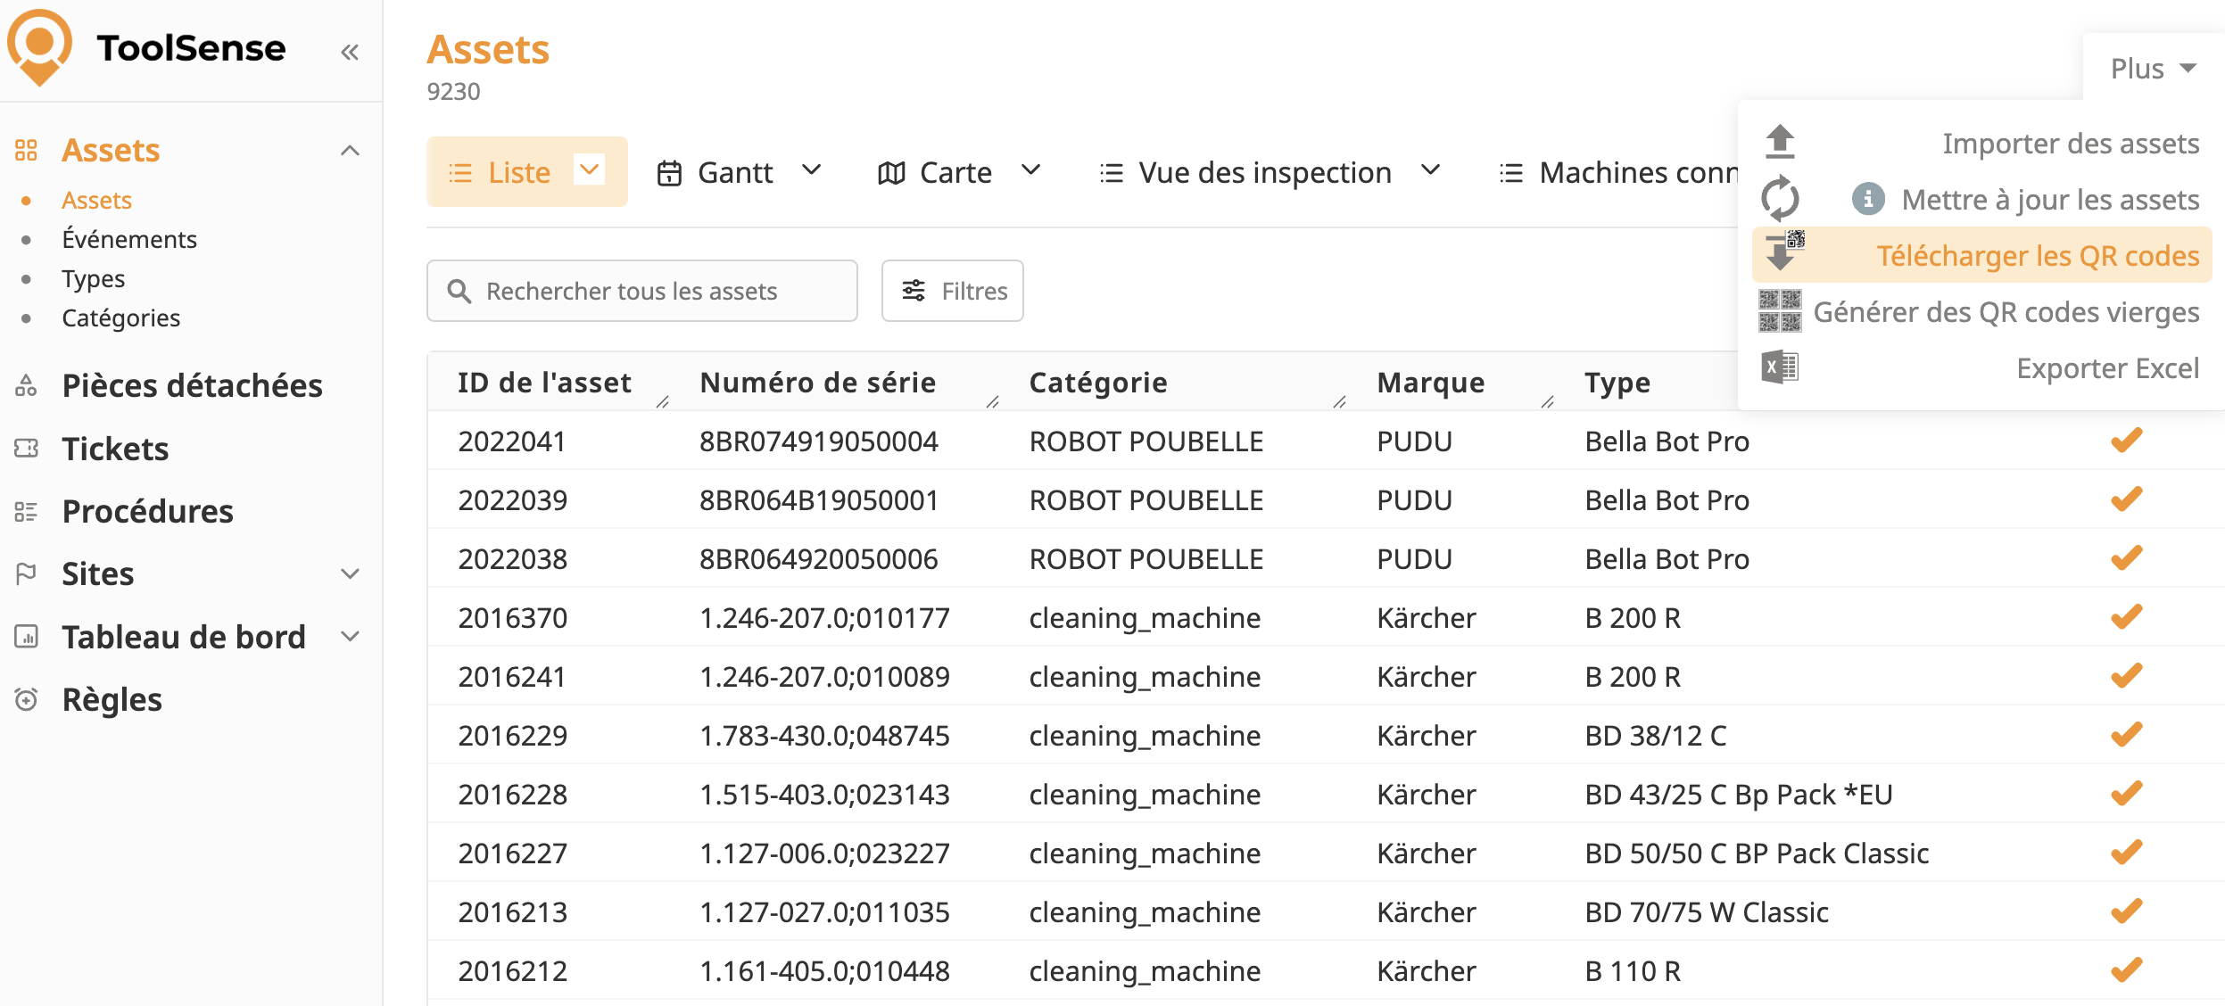The width and height of the screenshot is (2225, 1006).
Task: Select Télécharger les QR codes menu item
Action: click(x=2037, y=256)
